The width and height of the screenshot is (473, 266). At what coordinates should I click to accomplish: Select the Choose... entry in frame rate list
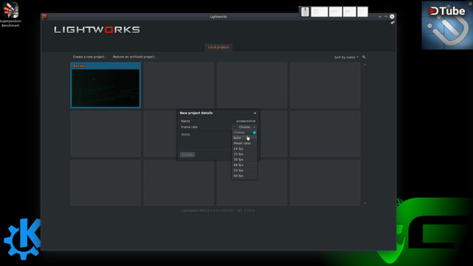[x=245, y=132]
